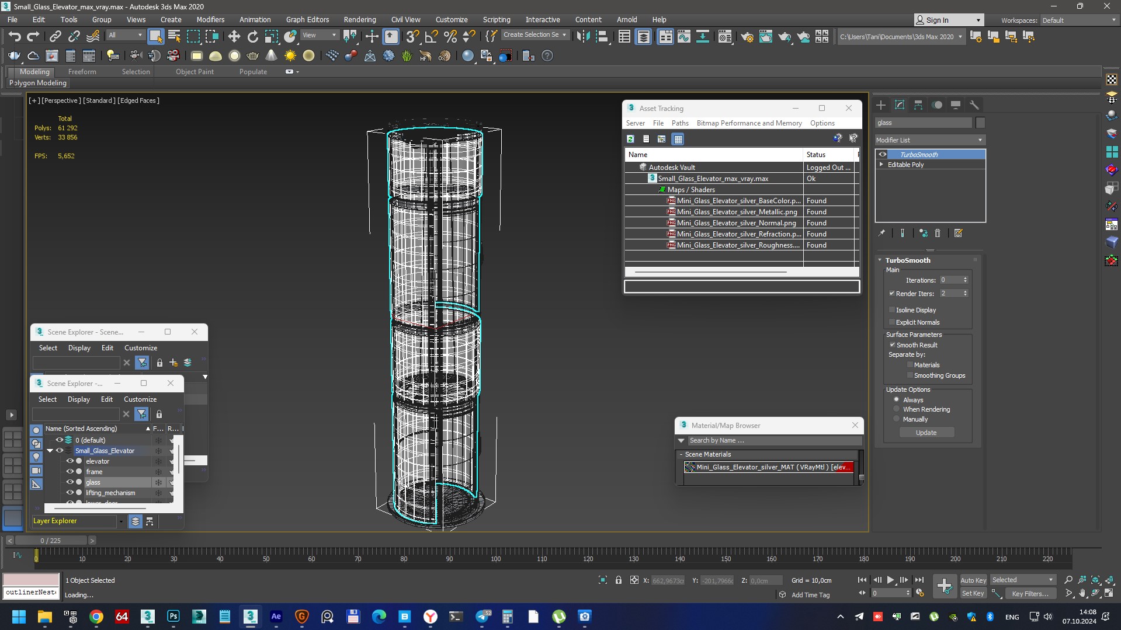Image resolution: width=1121 pixels, height=630 pixels.
Task: Open the View coordinate system dropdown
Action: pos(319,35)
